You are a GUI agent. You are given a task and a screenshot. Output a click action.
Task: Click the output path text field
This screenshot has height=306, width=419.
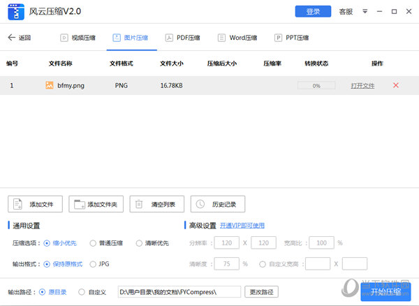click(x=179, y=292)
